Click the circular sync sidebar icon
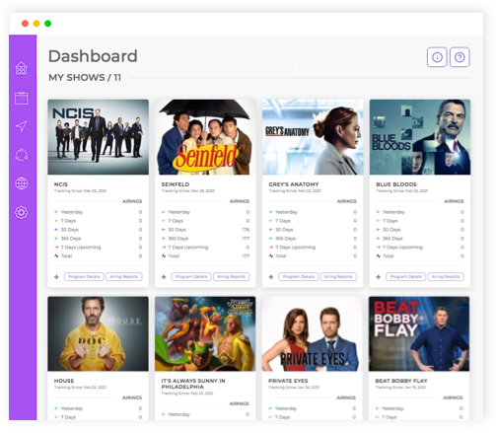496x433 pixels. click(22, 155)
